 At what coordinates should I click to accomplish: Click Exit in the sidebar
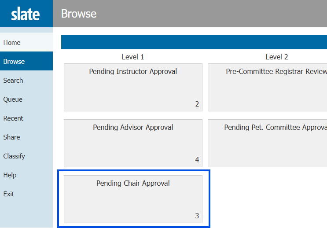pyautogui.click(x=9, y=194)
